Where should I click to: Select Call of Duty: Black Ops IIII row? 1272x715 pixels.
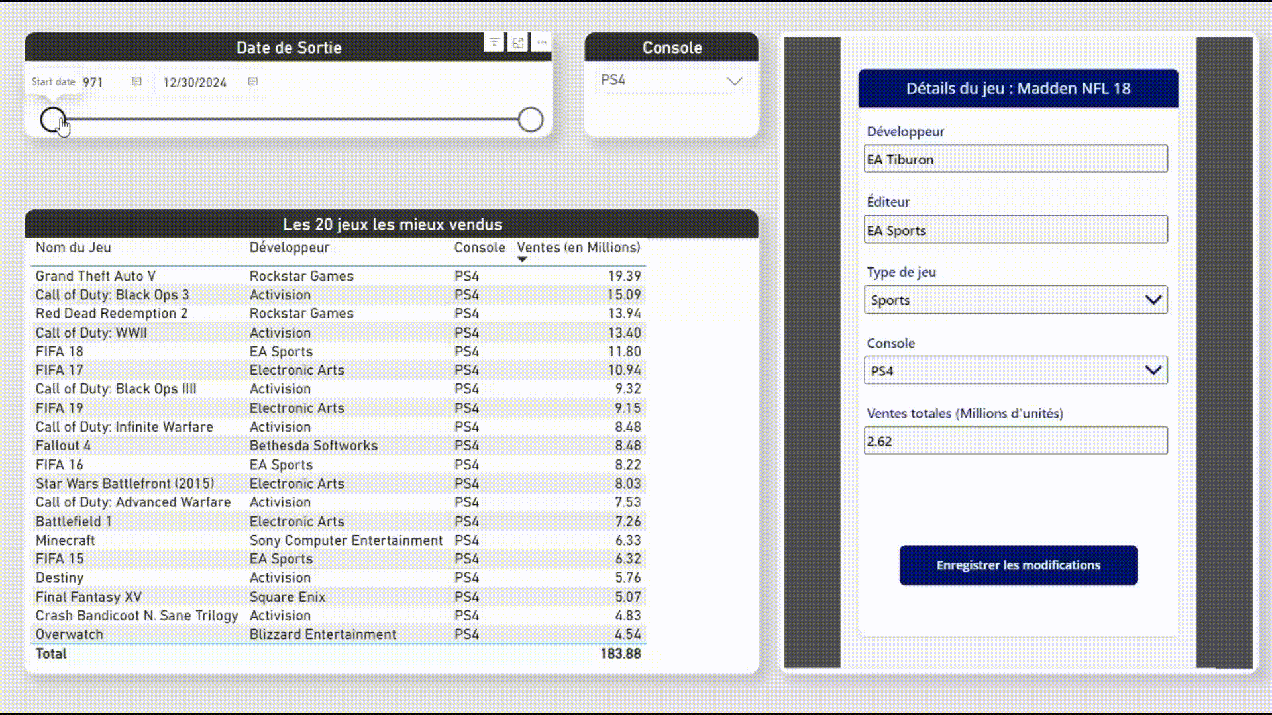click(x=338, y=389)
